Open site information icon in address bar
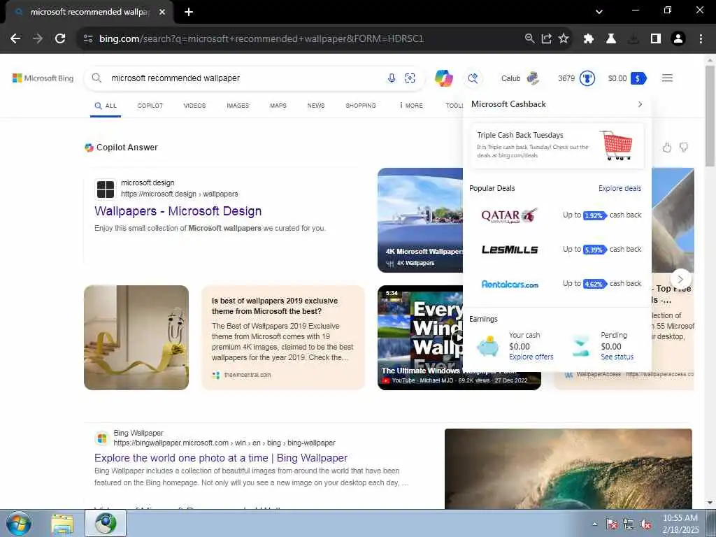716x537 pixels. point(88,39)
